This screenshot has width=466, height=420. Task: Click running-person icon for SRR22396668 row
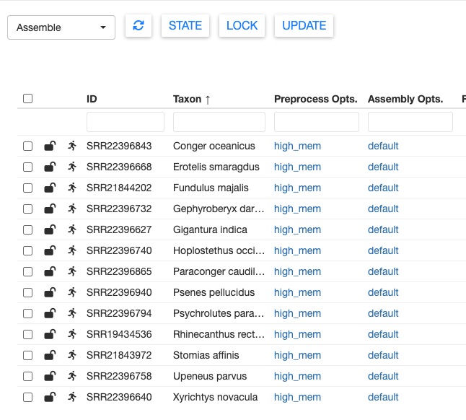72,167
